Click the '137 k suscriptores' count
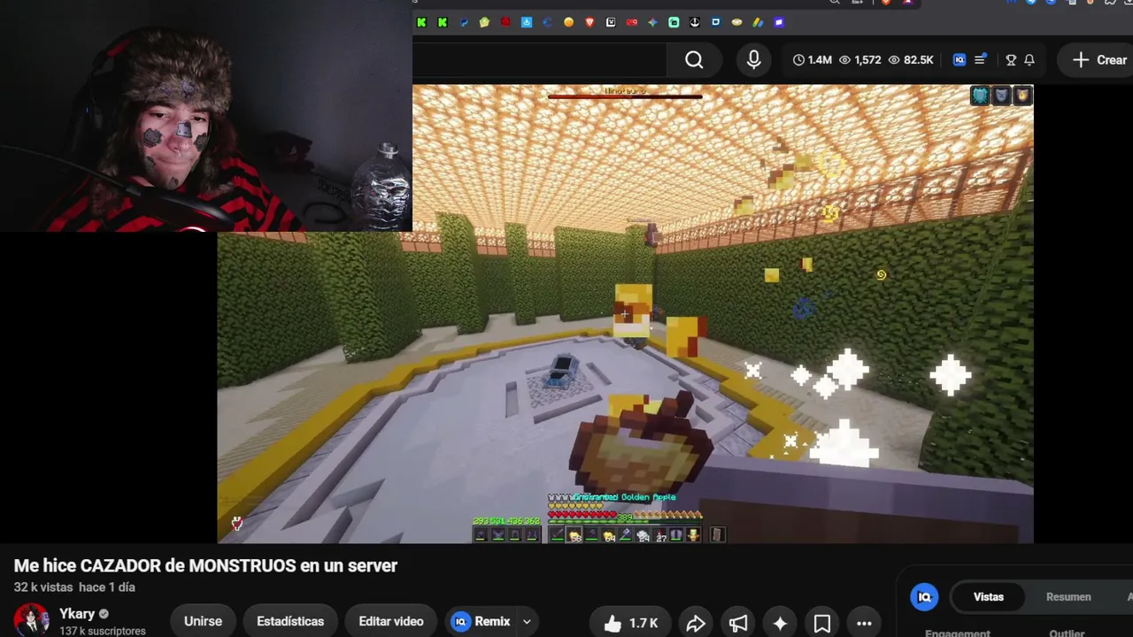 103,631
